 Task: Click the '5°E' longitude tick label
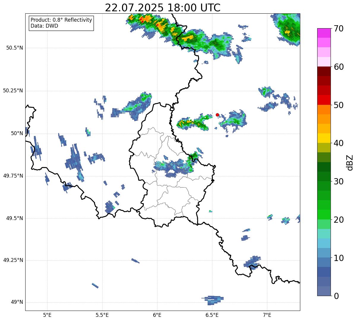[47, 315]
